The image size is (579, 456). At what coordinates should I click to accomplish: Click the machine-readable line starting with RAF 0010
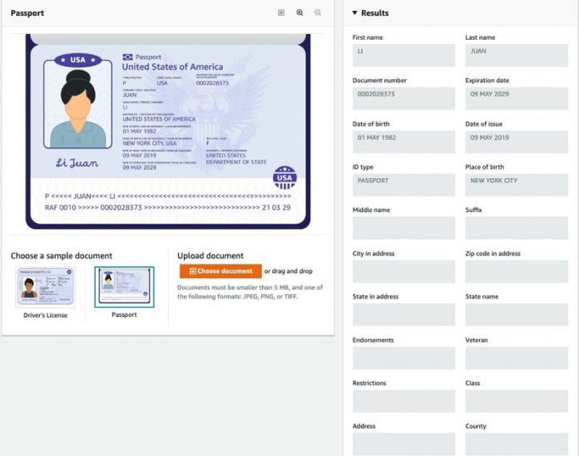168,207
